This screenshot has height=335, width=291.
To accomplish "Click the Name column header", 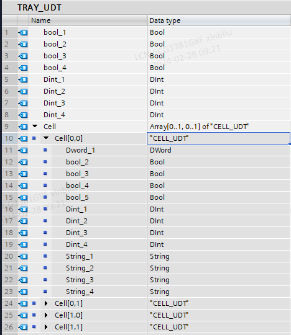I will pos(88,20).
